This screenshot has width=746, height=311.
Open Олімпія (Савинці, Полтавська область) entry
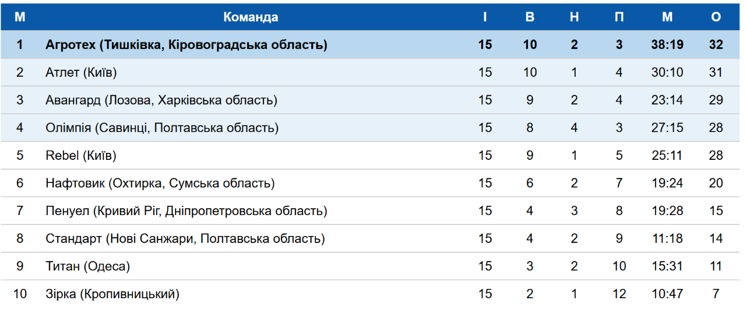pos(162,128)
